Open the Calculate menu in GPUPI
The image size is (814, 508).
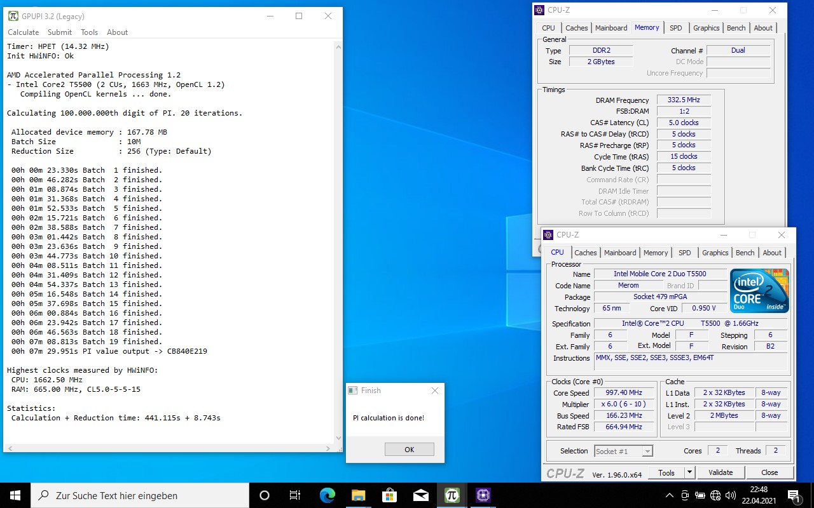(23, 32)
